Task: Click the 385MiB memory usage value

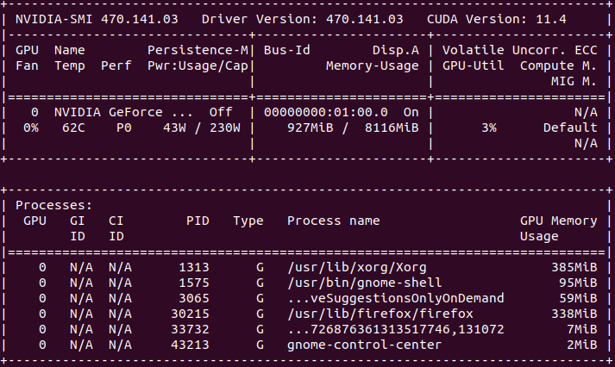Action: click(574, 268)
